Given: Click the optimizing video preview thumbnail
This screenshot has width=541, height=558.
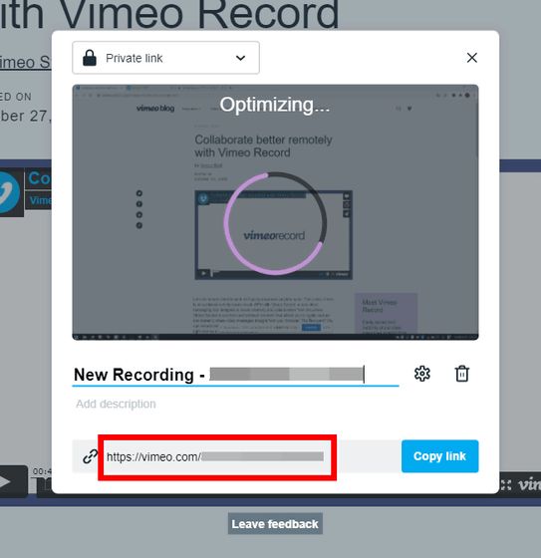Looking at the screenshot, I should coord(275,212).
